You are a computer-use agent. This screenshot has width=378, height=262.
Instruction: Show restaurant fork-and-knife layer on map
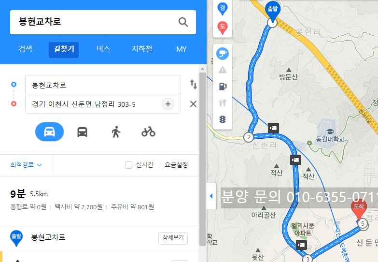(222, 103)
